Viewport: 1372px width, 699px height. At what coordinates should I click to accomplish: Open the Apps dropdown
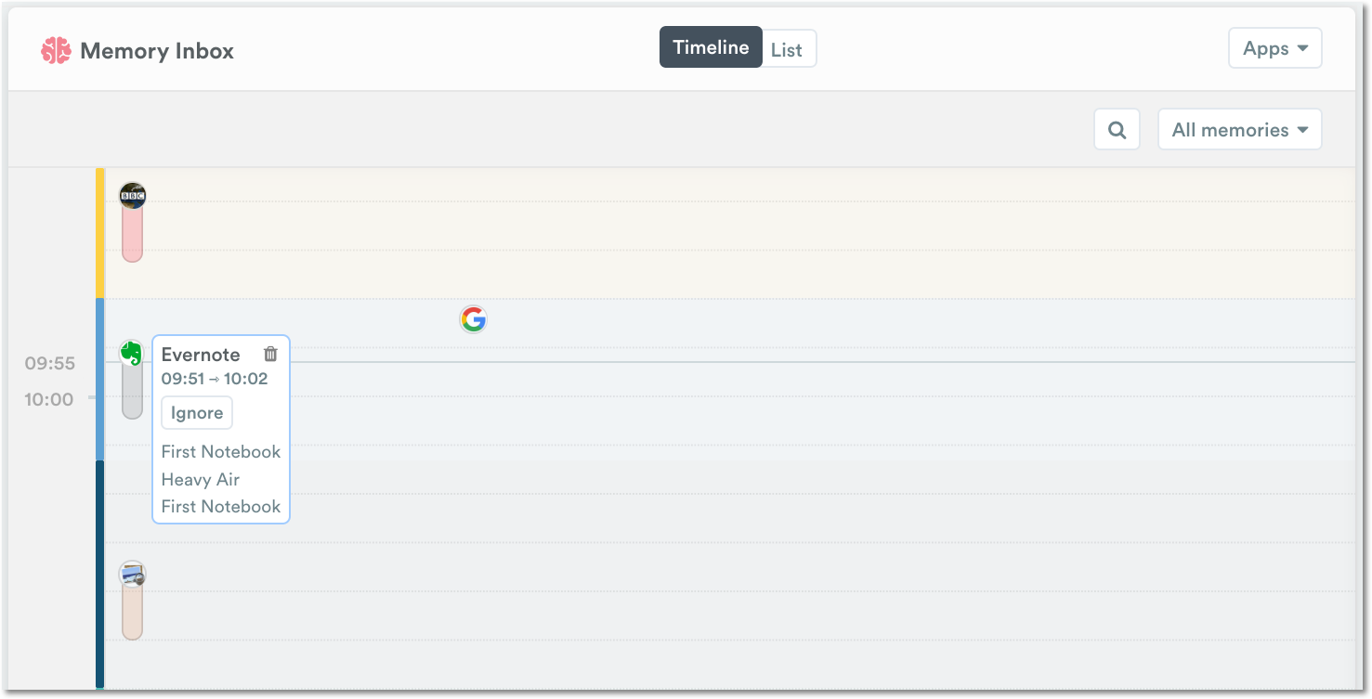pos(1274,48)
